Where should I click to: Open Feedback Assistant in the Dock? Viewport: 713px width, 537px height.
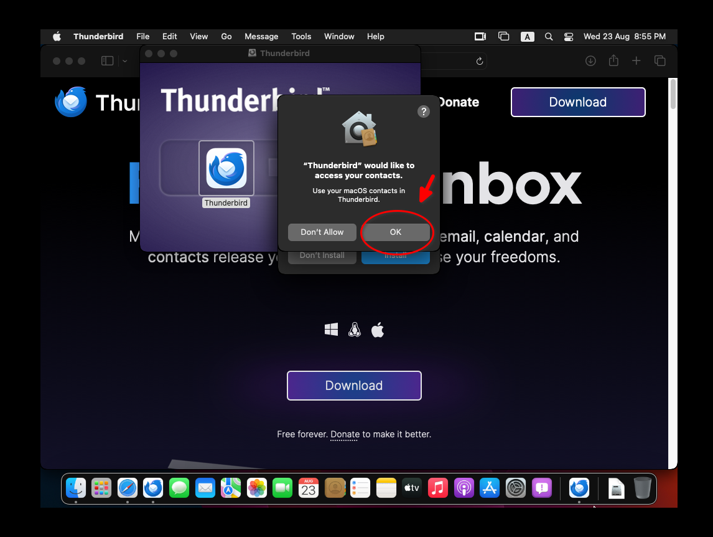coord(541,488)
